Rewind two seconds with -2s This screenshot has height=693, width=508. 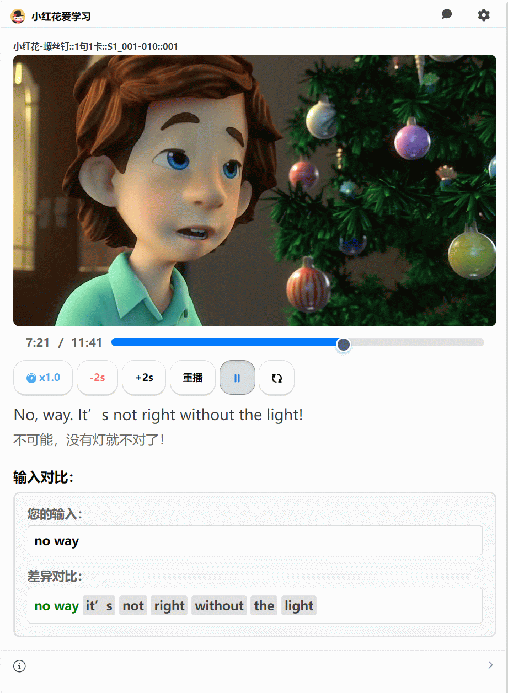pyautogui.click(x=97, y=378)
